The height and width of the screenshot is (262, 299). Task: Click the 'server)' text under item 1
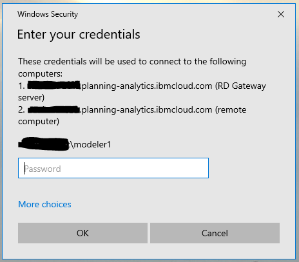tap(32, 98)
